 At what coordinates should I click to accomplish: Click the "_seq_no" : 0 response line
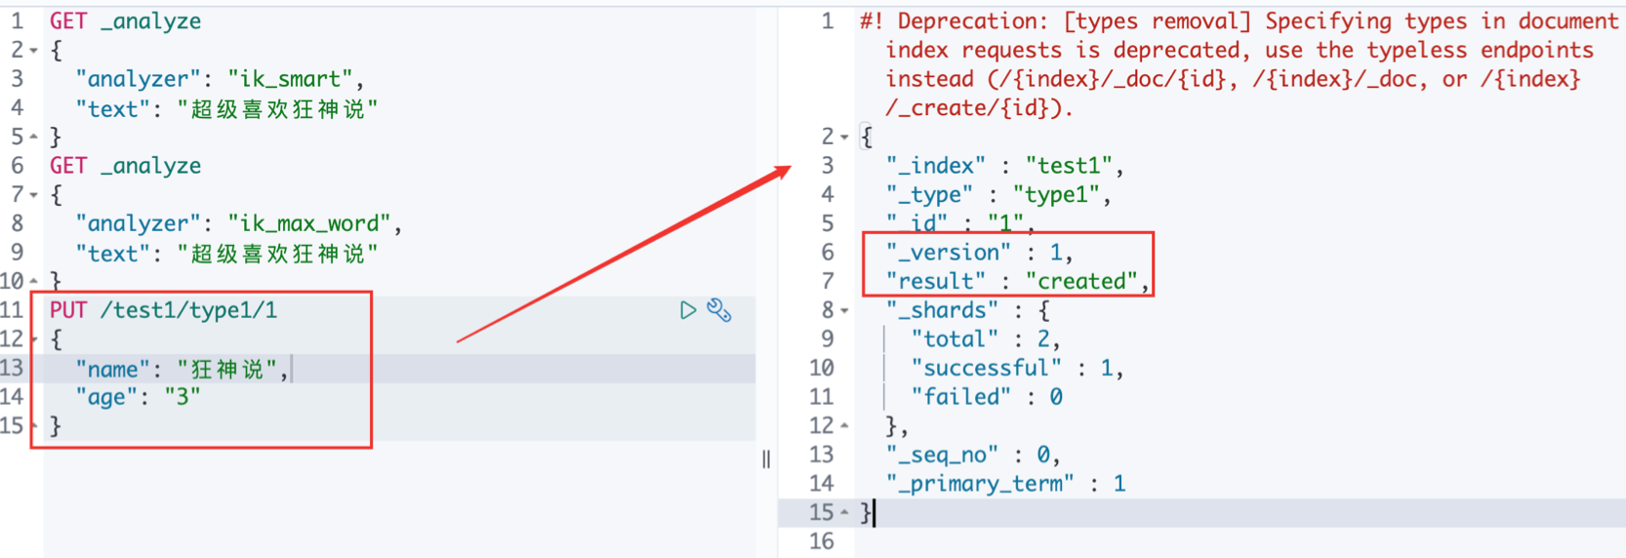coord(973,455)
